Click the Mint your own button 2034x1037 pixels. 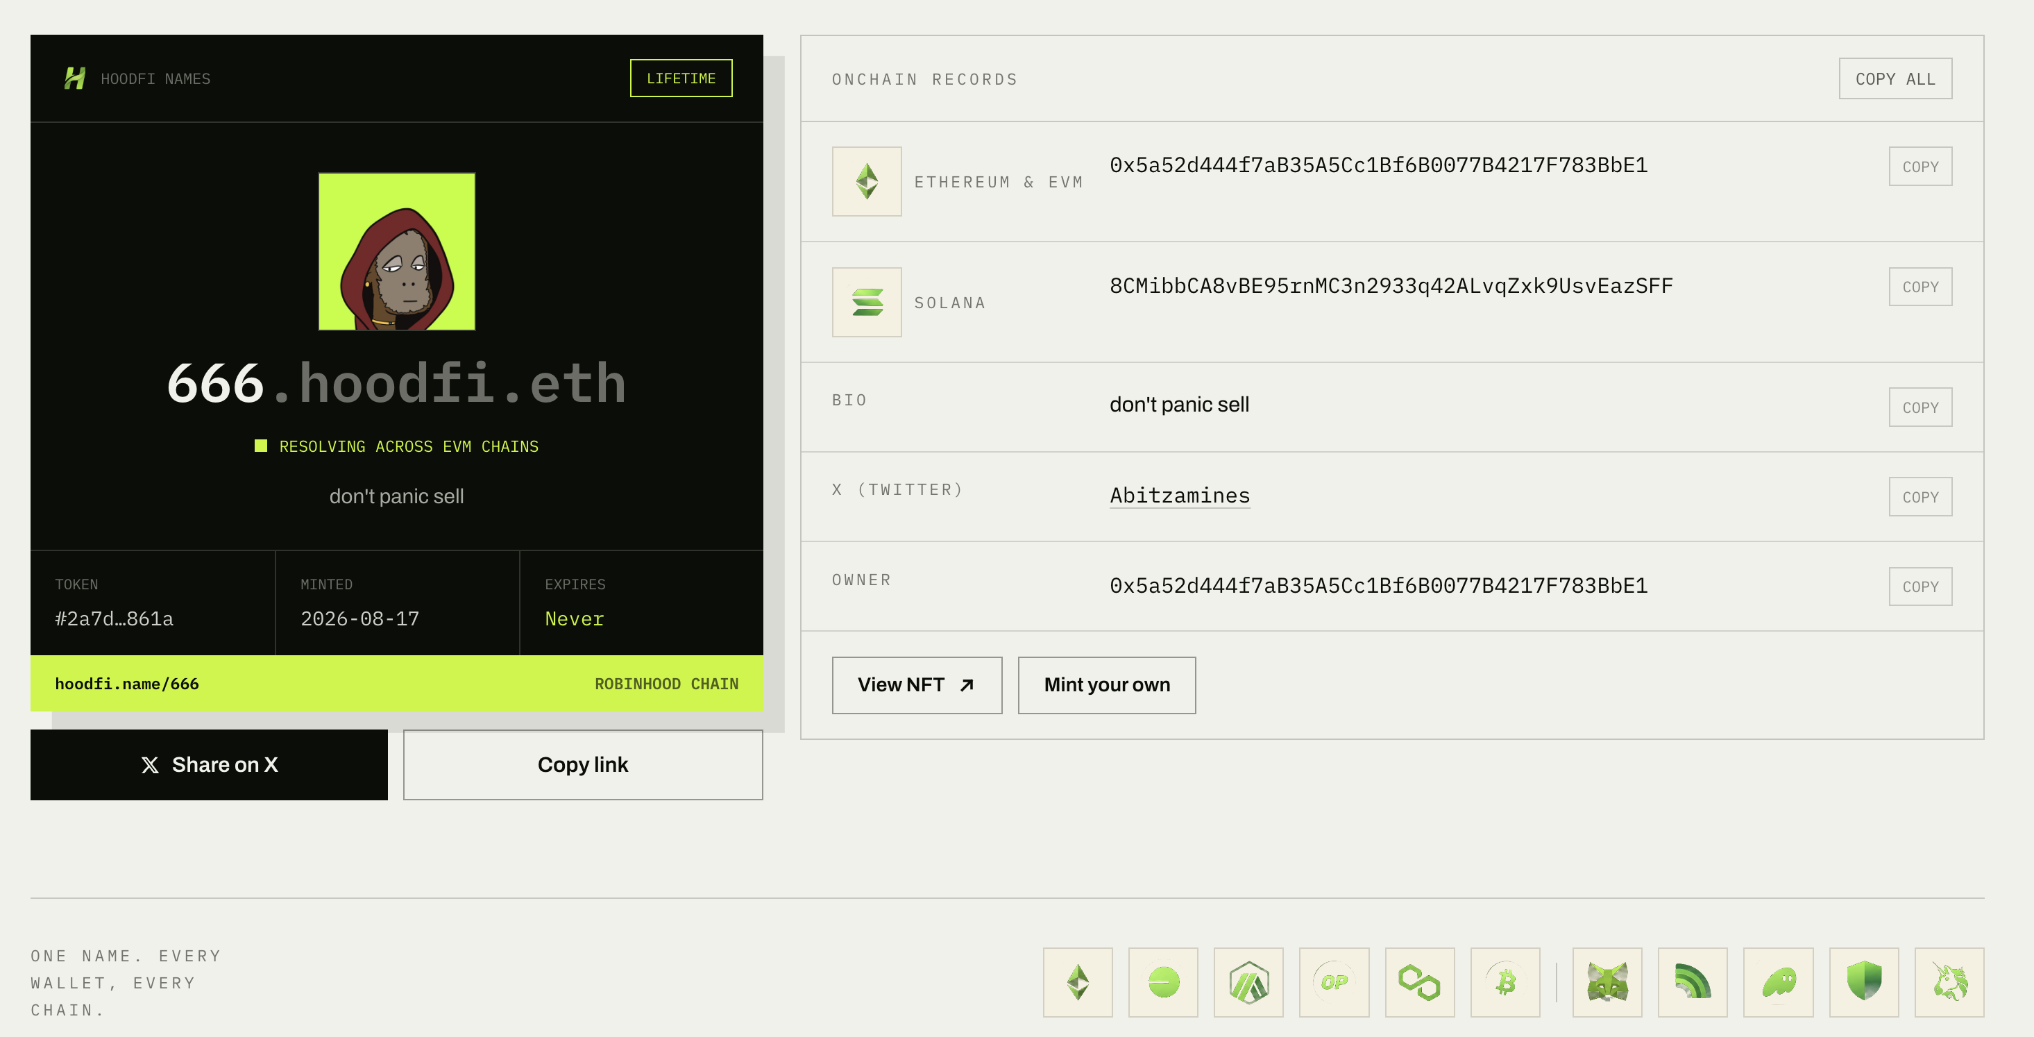tap(1106, 685)
